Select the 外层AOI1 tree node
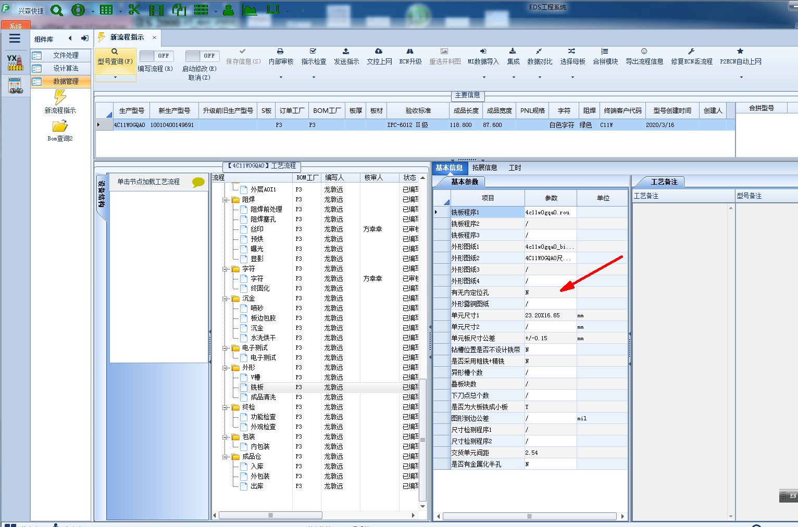The image size is (798, 527). click(x=263, y=189)
